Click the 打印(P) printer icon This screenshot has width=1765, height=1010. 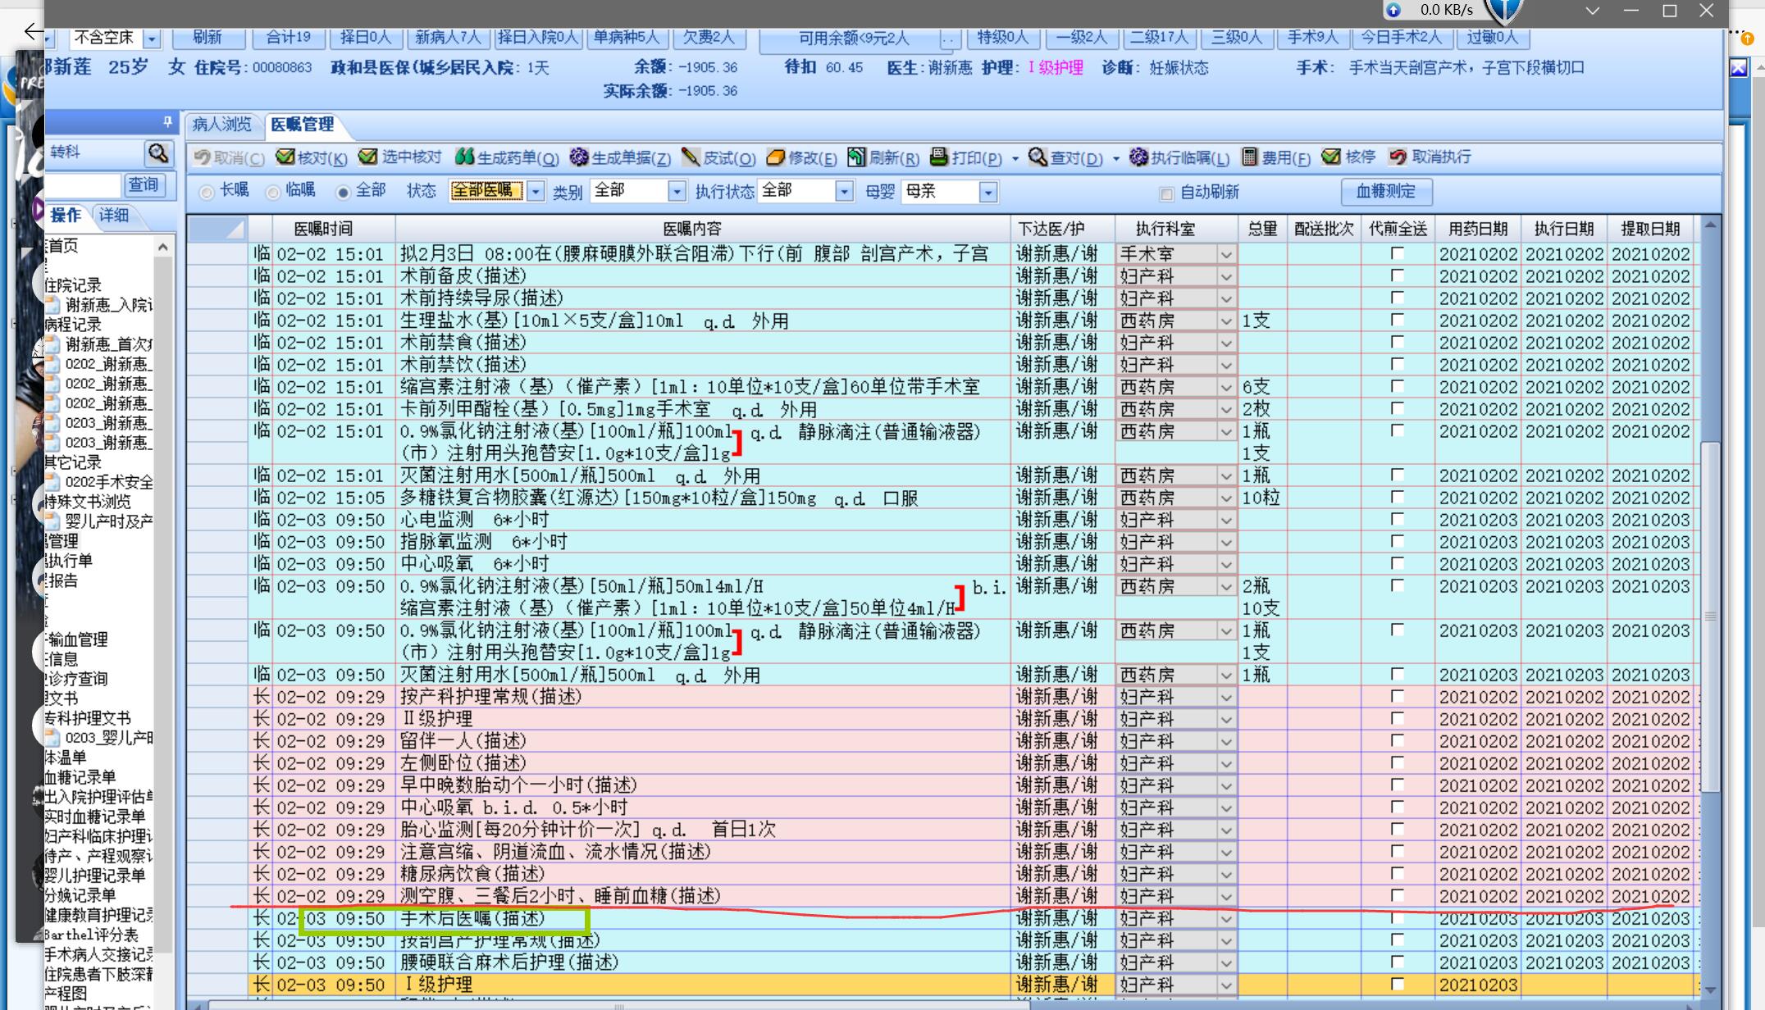coord(938,157)
